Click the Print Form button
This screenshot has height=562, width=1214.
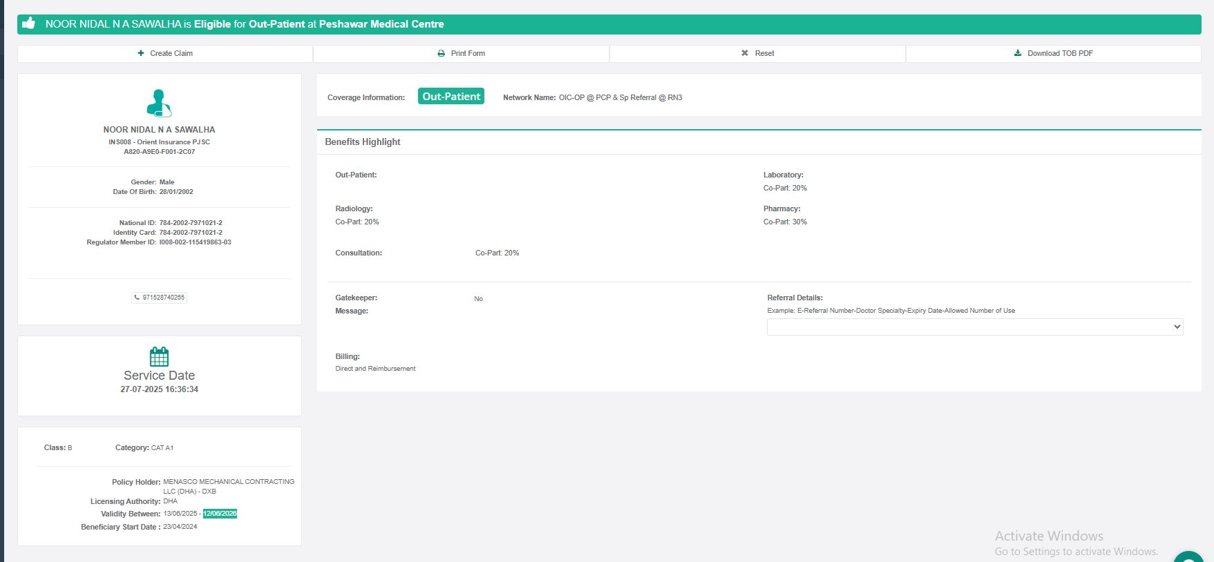[x=461, y=53]
